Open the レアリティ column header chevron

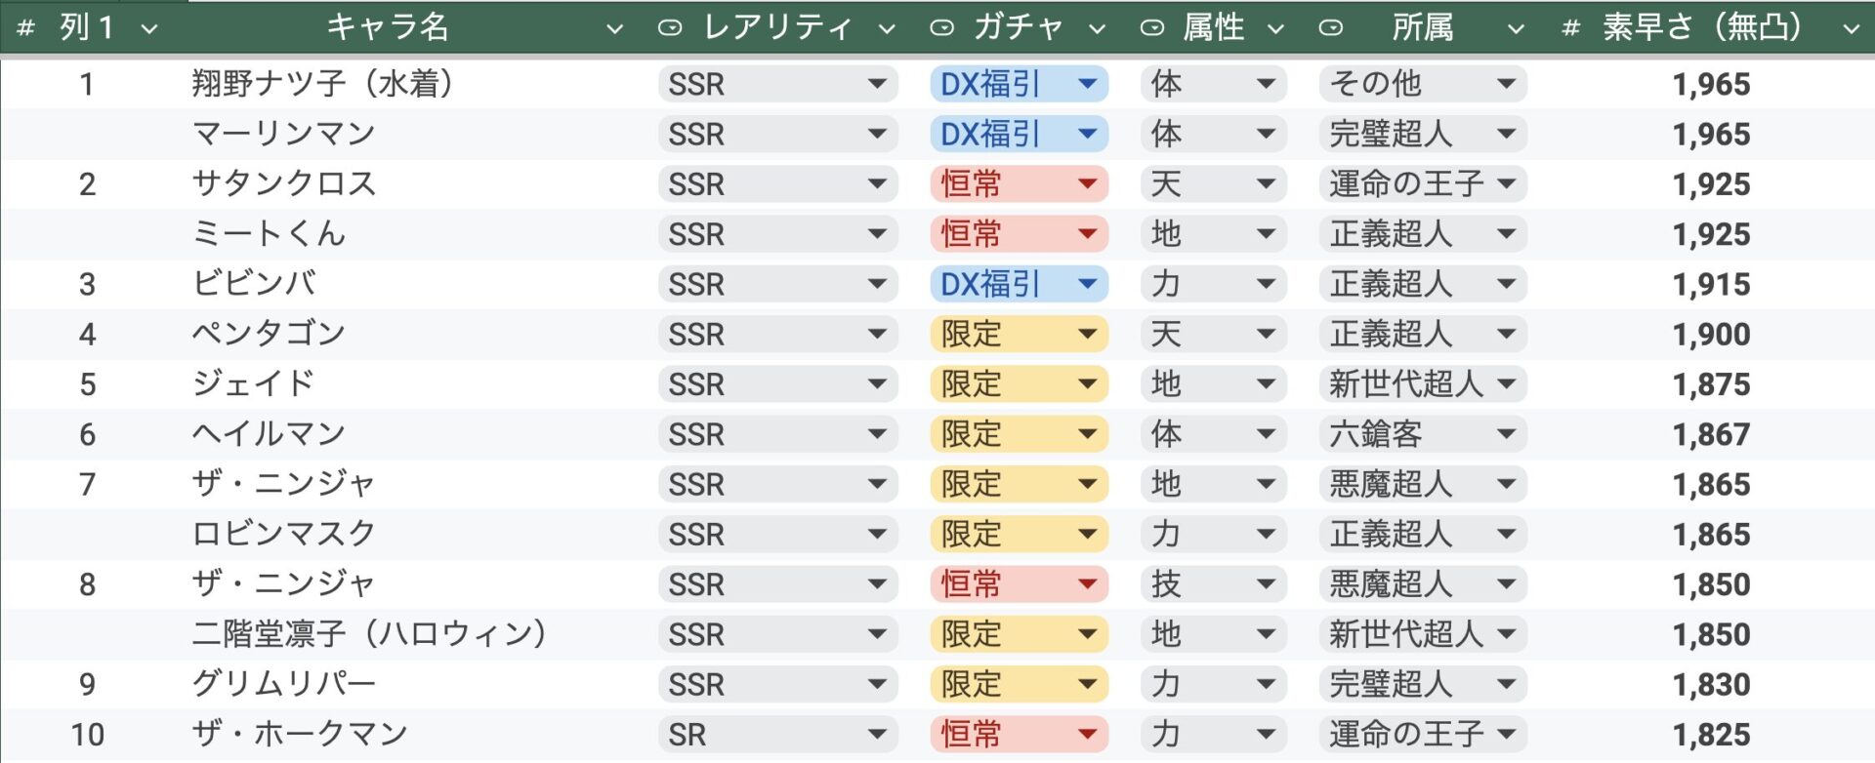tap(887, 29)
